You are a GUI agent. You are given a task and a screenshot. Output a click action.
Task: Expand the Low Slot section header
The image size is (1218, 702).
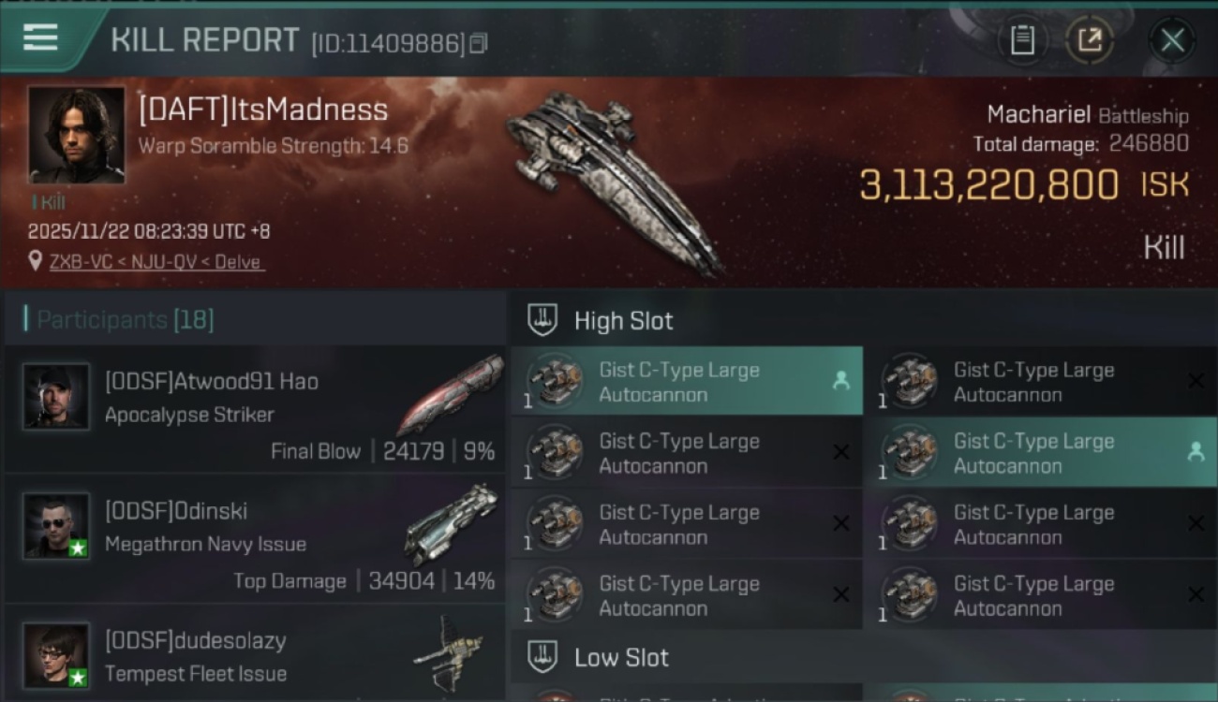tap(863, 657)
